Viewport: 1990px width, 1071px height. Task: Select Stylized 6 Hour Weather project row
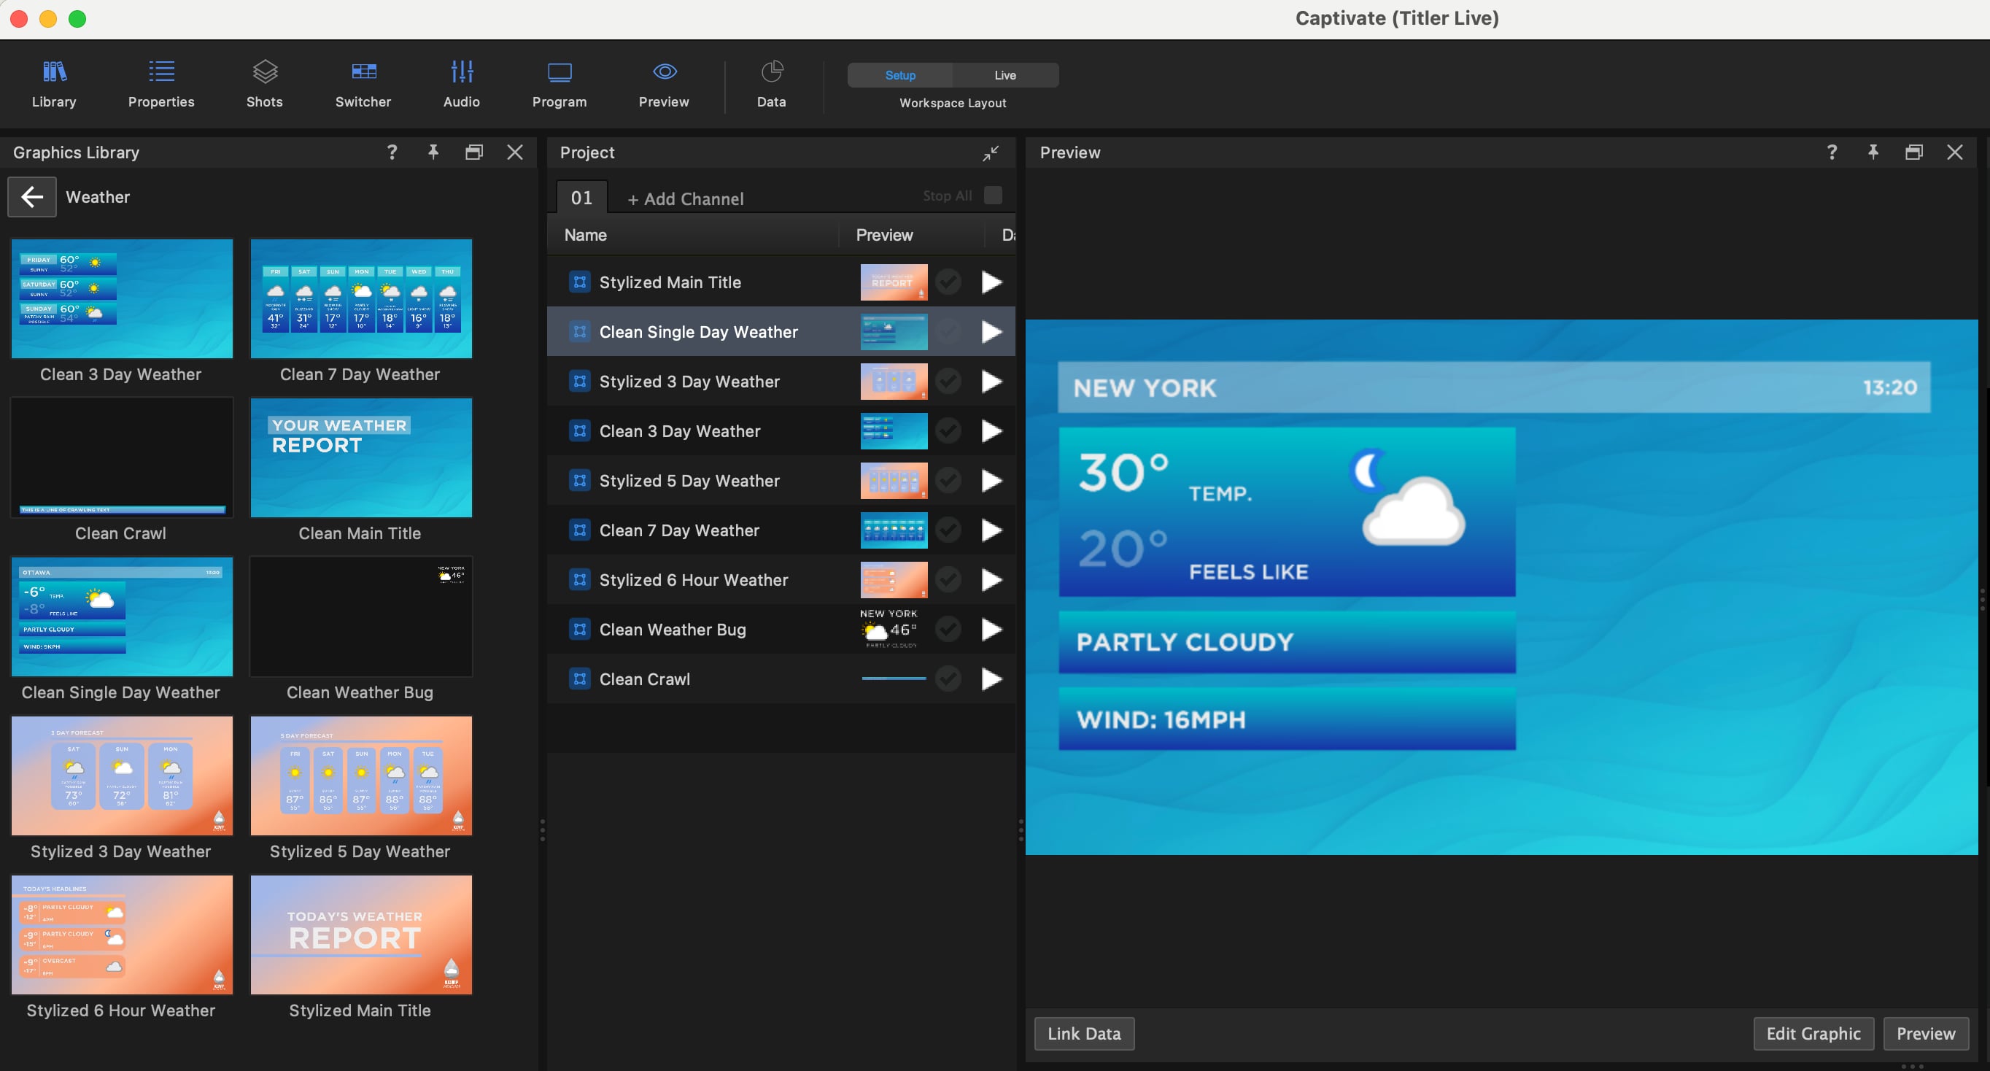781,579
